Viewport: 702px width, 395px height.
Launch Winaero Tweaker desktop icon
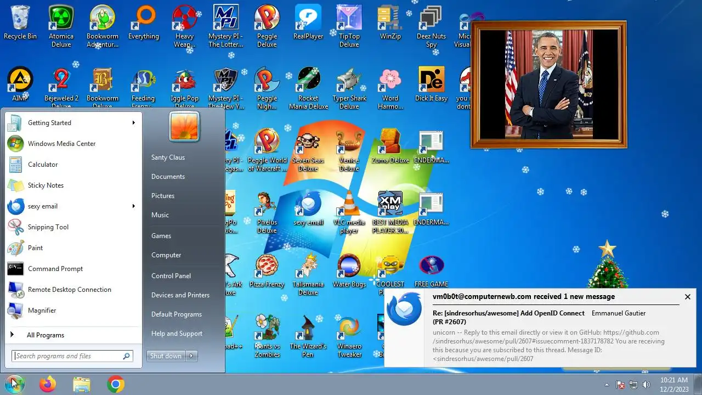[349, 336]
